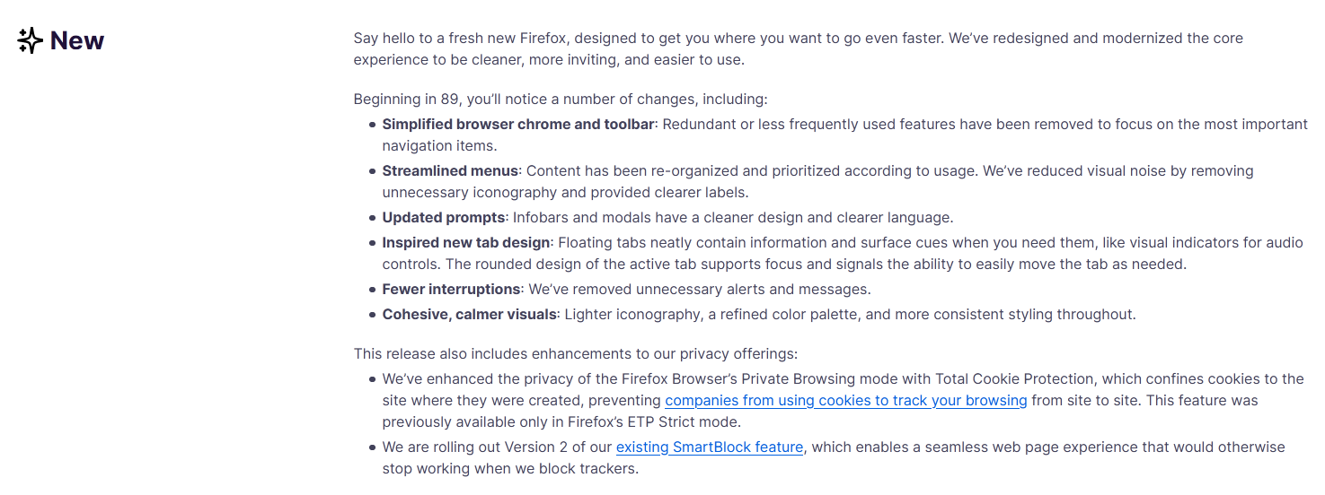Click the text "stop working when we block trackers"
Image resolution: width=1325 pixels, height=495 pixels.
tap(508, 468)
